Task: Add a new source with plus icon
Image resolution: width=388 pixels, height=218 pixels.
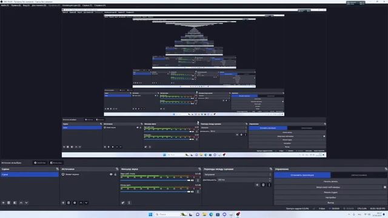Action: click(x=63, y=203)
